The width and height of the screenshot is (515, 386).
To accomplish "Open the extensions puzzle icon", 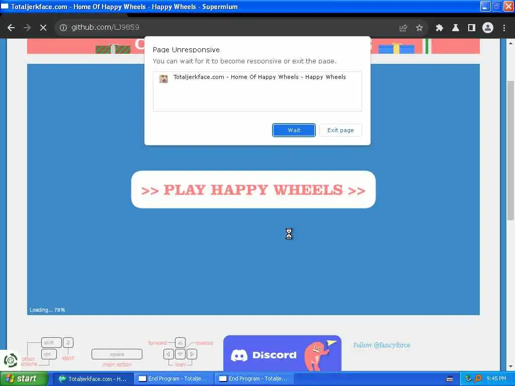I will click(x=439, y=28).
